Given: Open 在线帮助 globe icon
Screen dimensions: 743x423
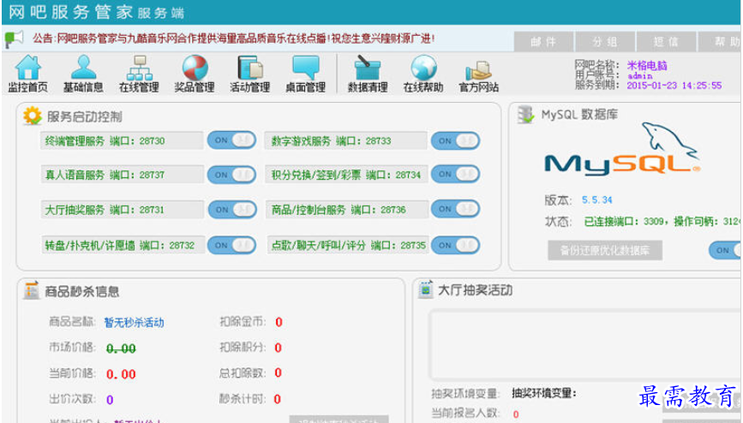Looking at the screenshot, I should click(423, 68).
